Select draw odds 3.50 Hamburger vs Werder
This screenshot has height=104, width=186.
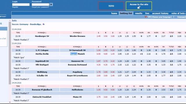coord(105,36)
